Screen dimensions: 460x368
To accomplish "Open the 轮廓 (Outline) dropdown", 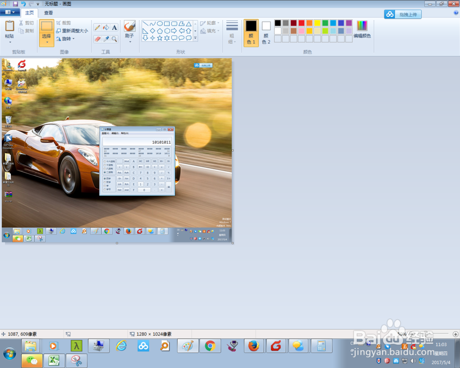I will point(209,23).
